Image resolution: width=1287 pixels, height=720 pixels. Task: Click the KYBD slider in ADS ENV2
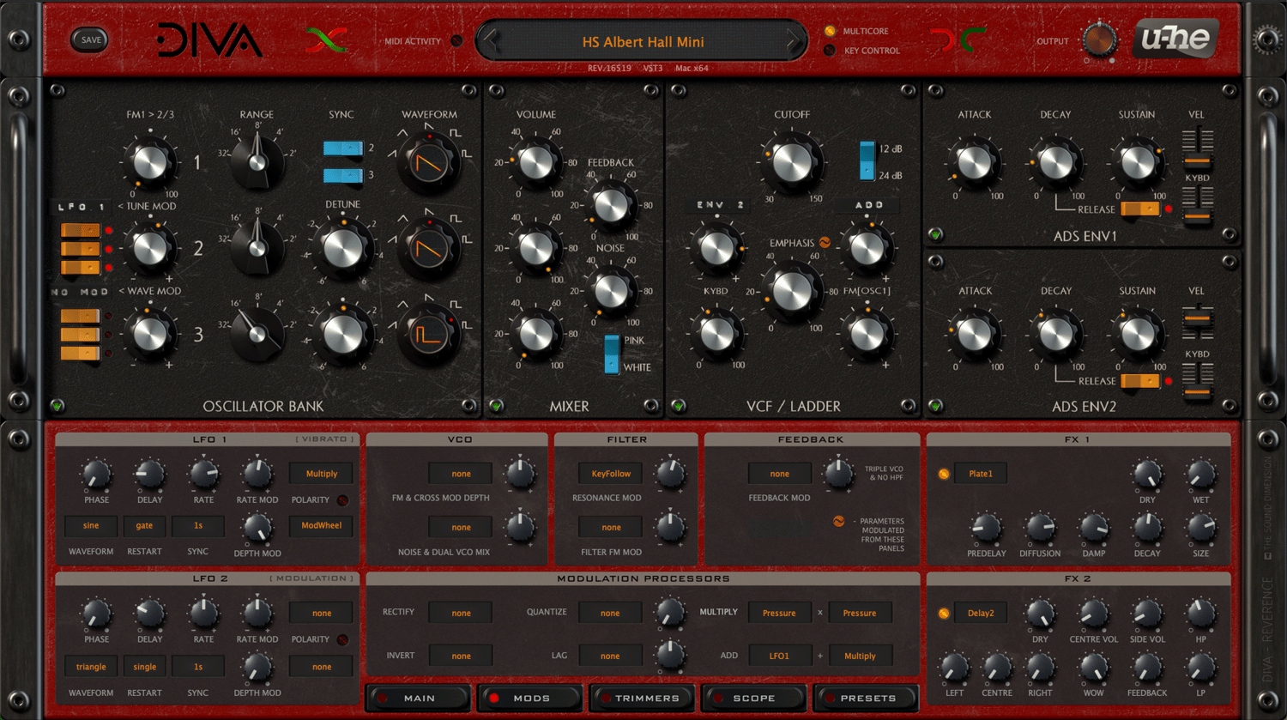(x=1197, y=383)
